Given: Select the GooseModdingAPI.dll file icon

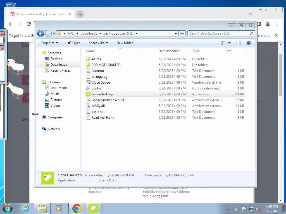Looking at the screenshot, I should 88,100.
